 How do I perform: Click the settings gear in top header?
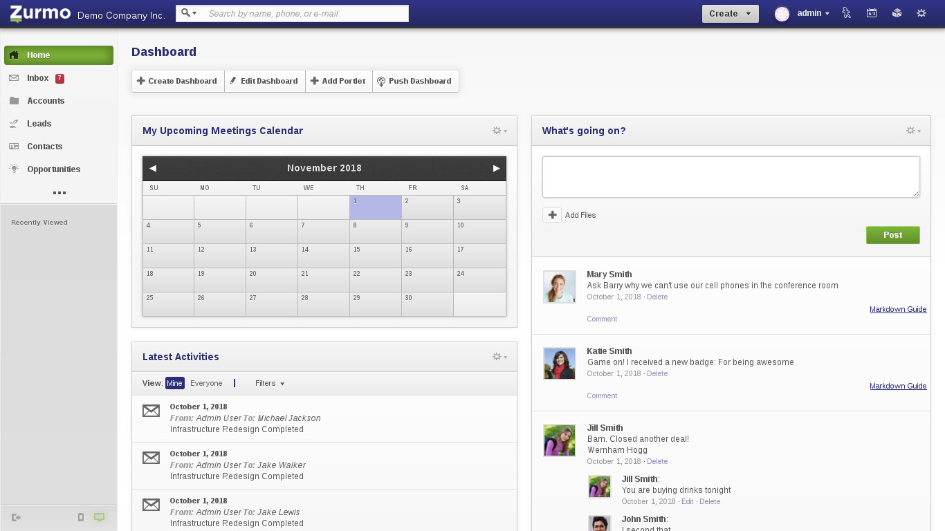(x=921, y=13)
